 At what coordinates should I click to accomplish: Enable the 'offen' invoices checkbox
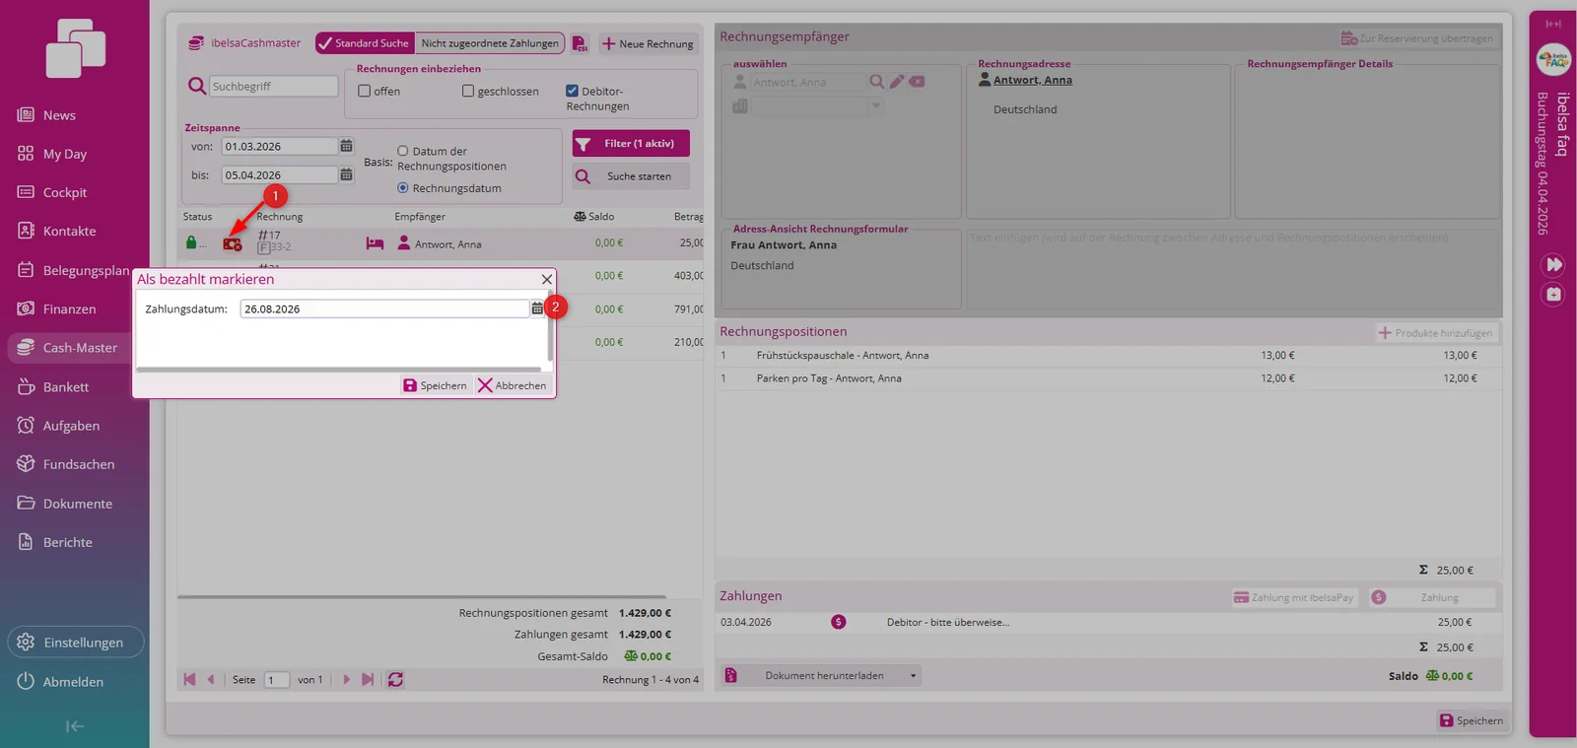[365, 91]
